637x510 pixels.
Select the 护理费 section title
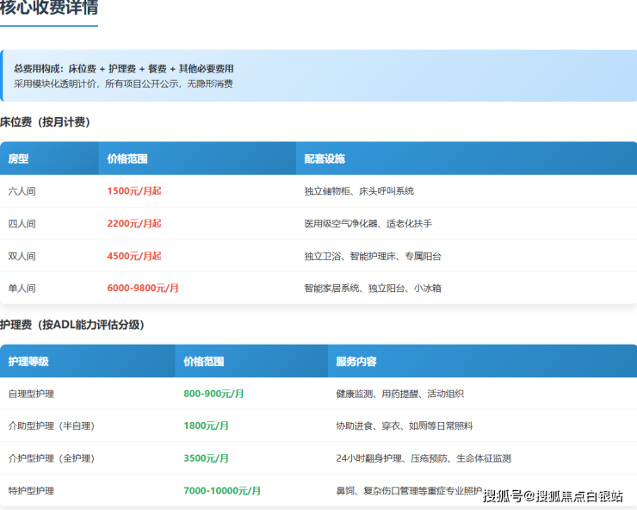pyautogui.click(x=72, y=325)
